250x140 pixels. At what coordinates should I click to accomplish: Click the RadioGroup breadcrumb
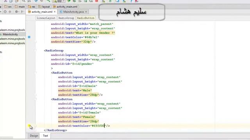click(66, 18)
